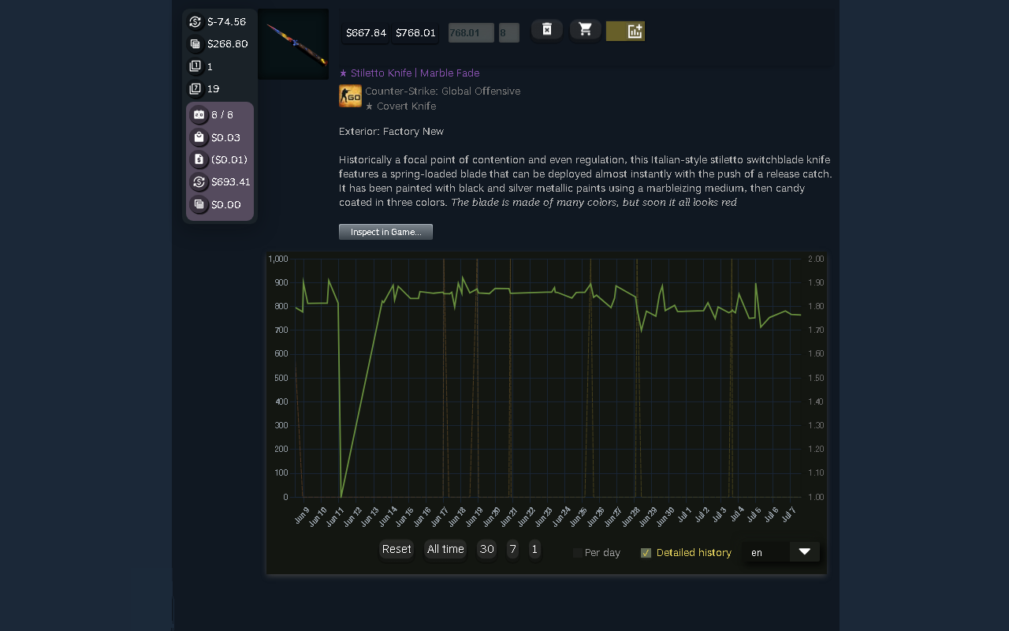Viewport: 1009px width, 631px height.
Task: Open Stiletto Knife | Marble Fade link
Action: point(409,73)
